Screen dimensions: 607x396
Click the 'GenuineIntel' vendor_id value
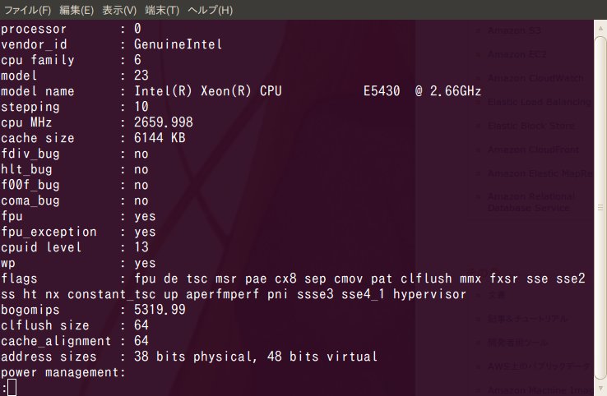click(x=178, y=44)
